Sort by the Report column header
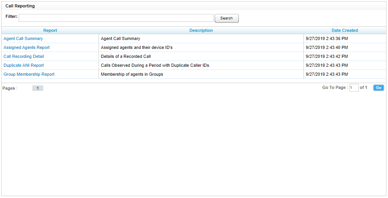This screenshot has height=198, width=388. coord(50,30)
